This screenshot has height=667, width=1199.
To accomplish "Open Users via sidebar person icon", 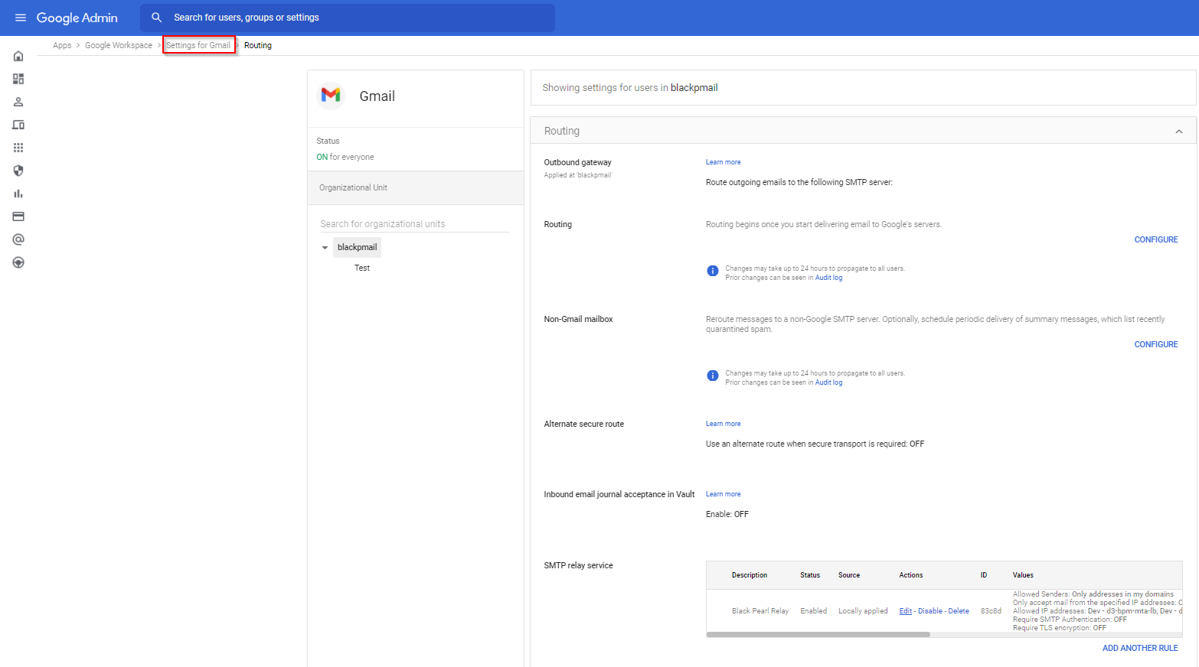I will coord(18,102).
